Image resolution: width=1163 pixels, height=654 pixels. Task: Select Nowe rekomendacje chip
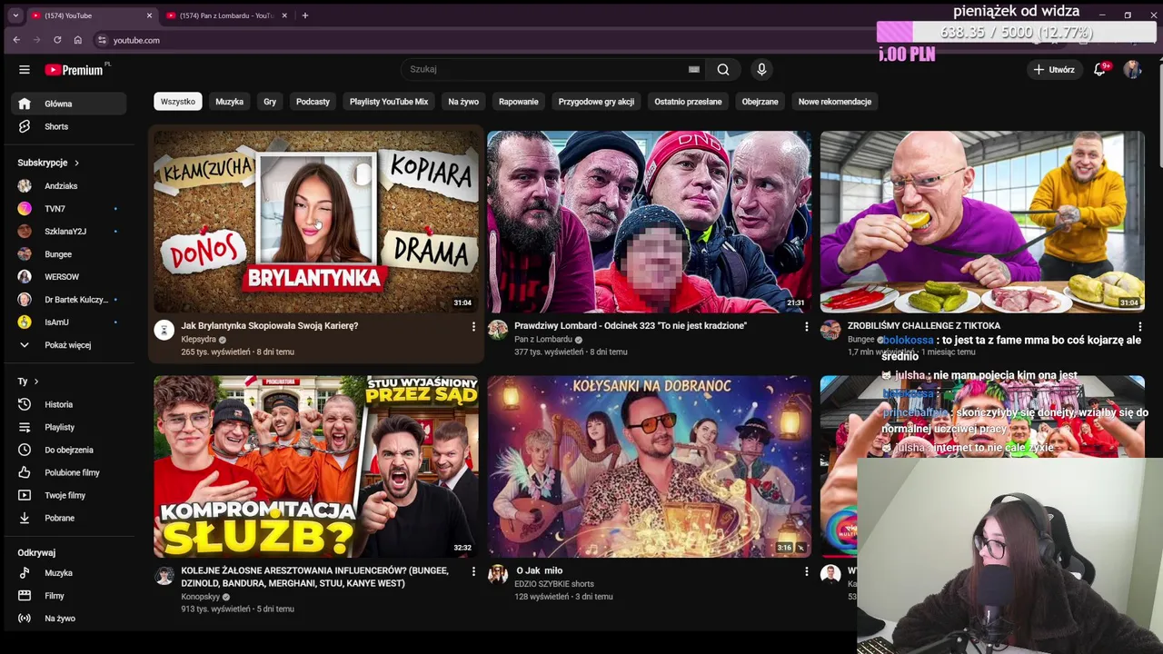835,102
